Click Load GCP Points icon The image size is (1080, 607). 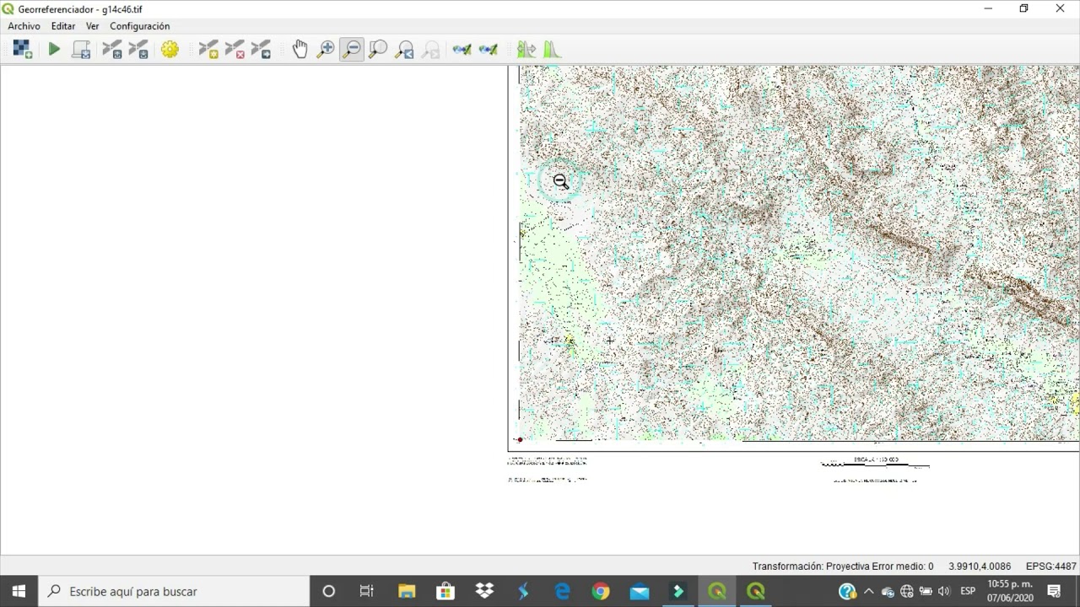pyautogui.click(x=112, y=50)
